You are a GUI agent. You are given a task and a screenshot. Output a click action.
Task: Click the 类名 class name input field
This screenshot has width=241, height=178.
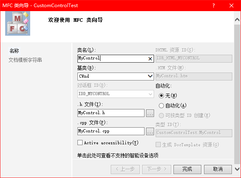pyautogui.click(x=111, y=58)
